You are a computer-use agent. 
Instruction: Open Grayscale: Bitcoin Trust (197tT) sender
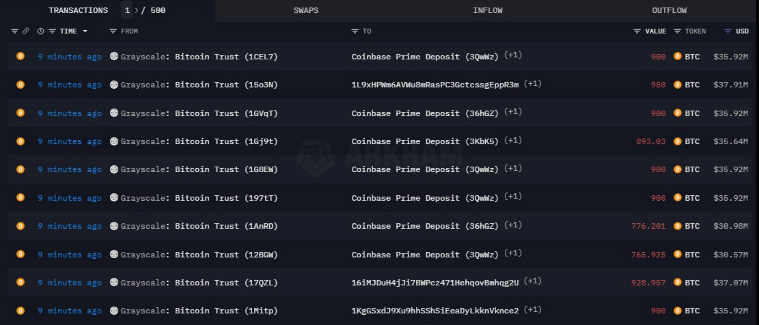199,198
